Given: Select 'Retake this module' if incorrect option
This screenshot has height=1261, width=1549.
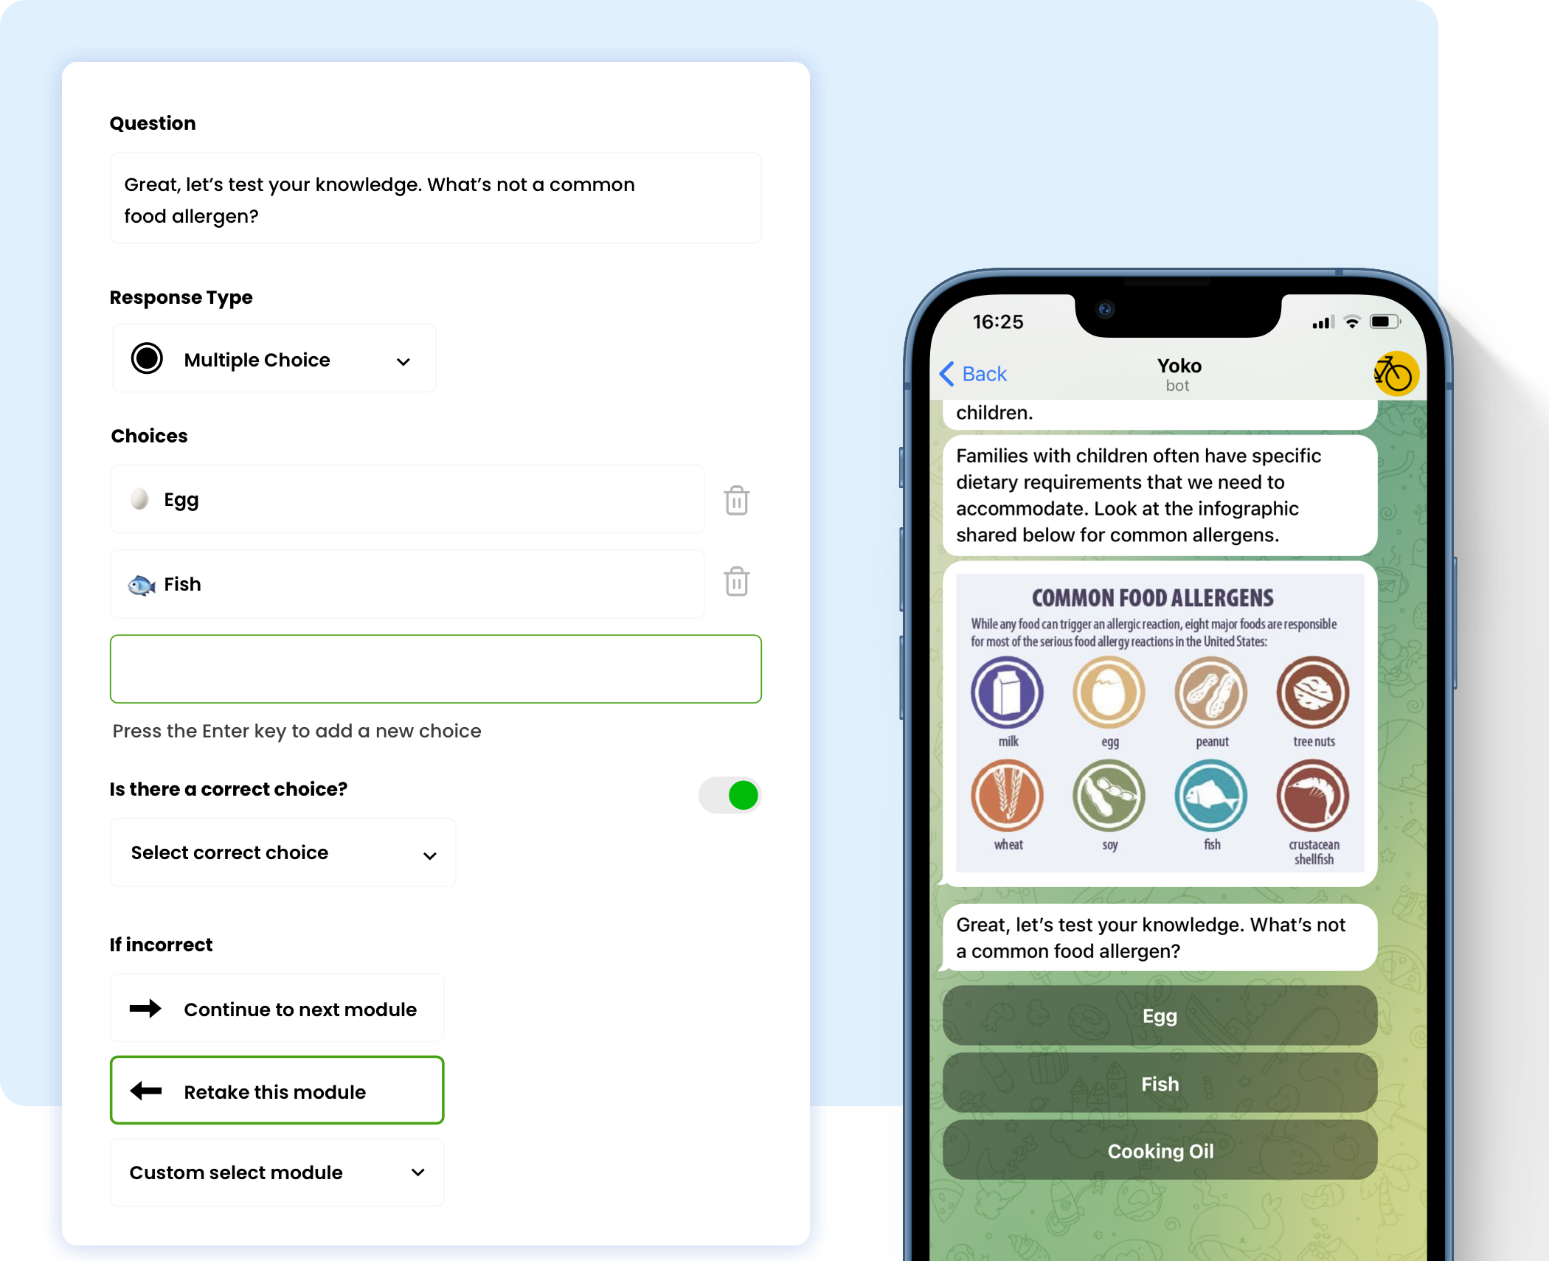Looking at the screenshot, I should 275,1090.
